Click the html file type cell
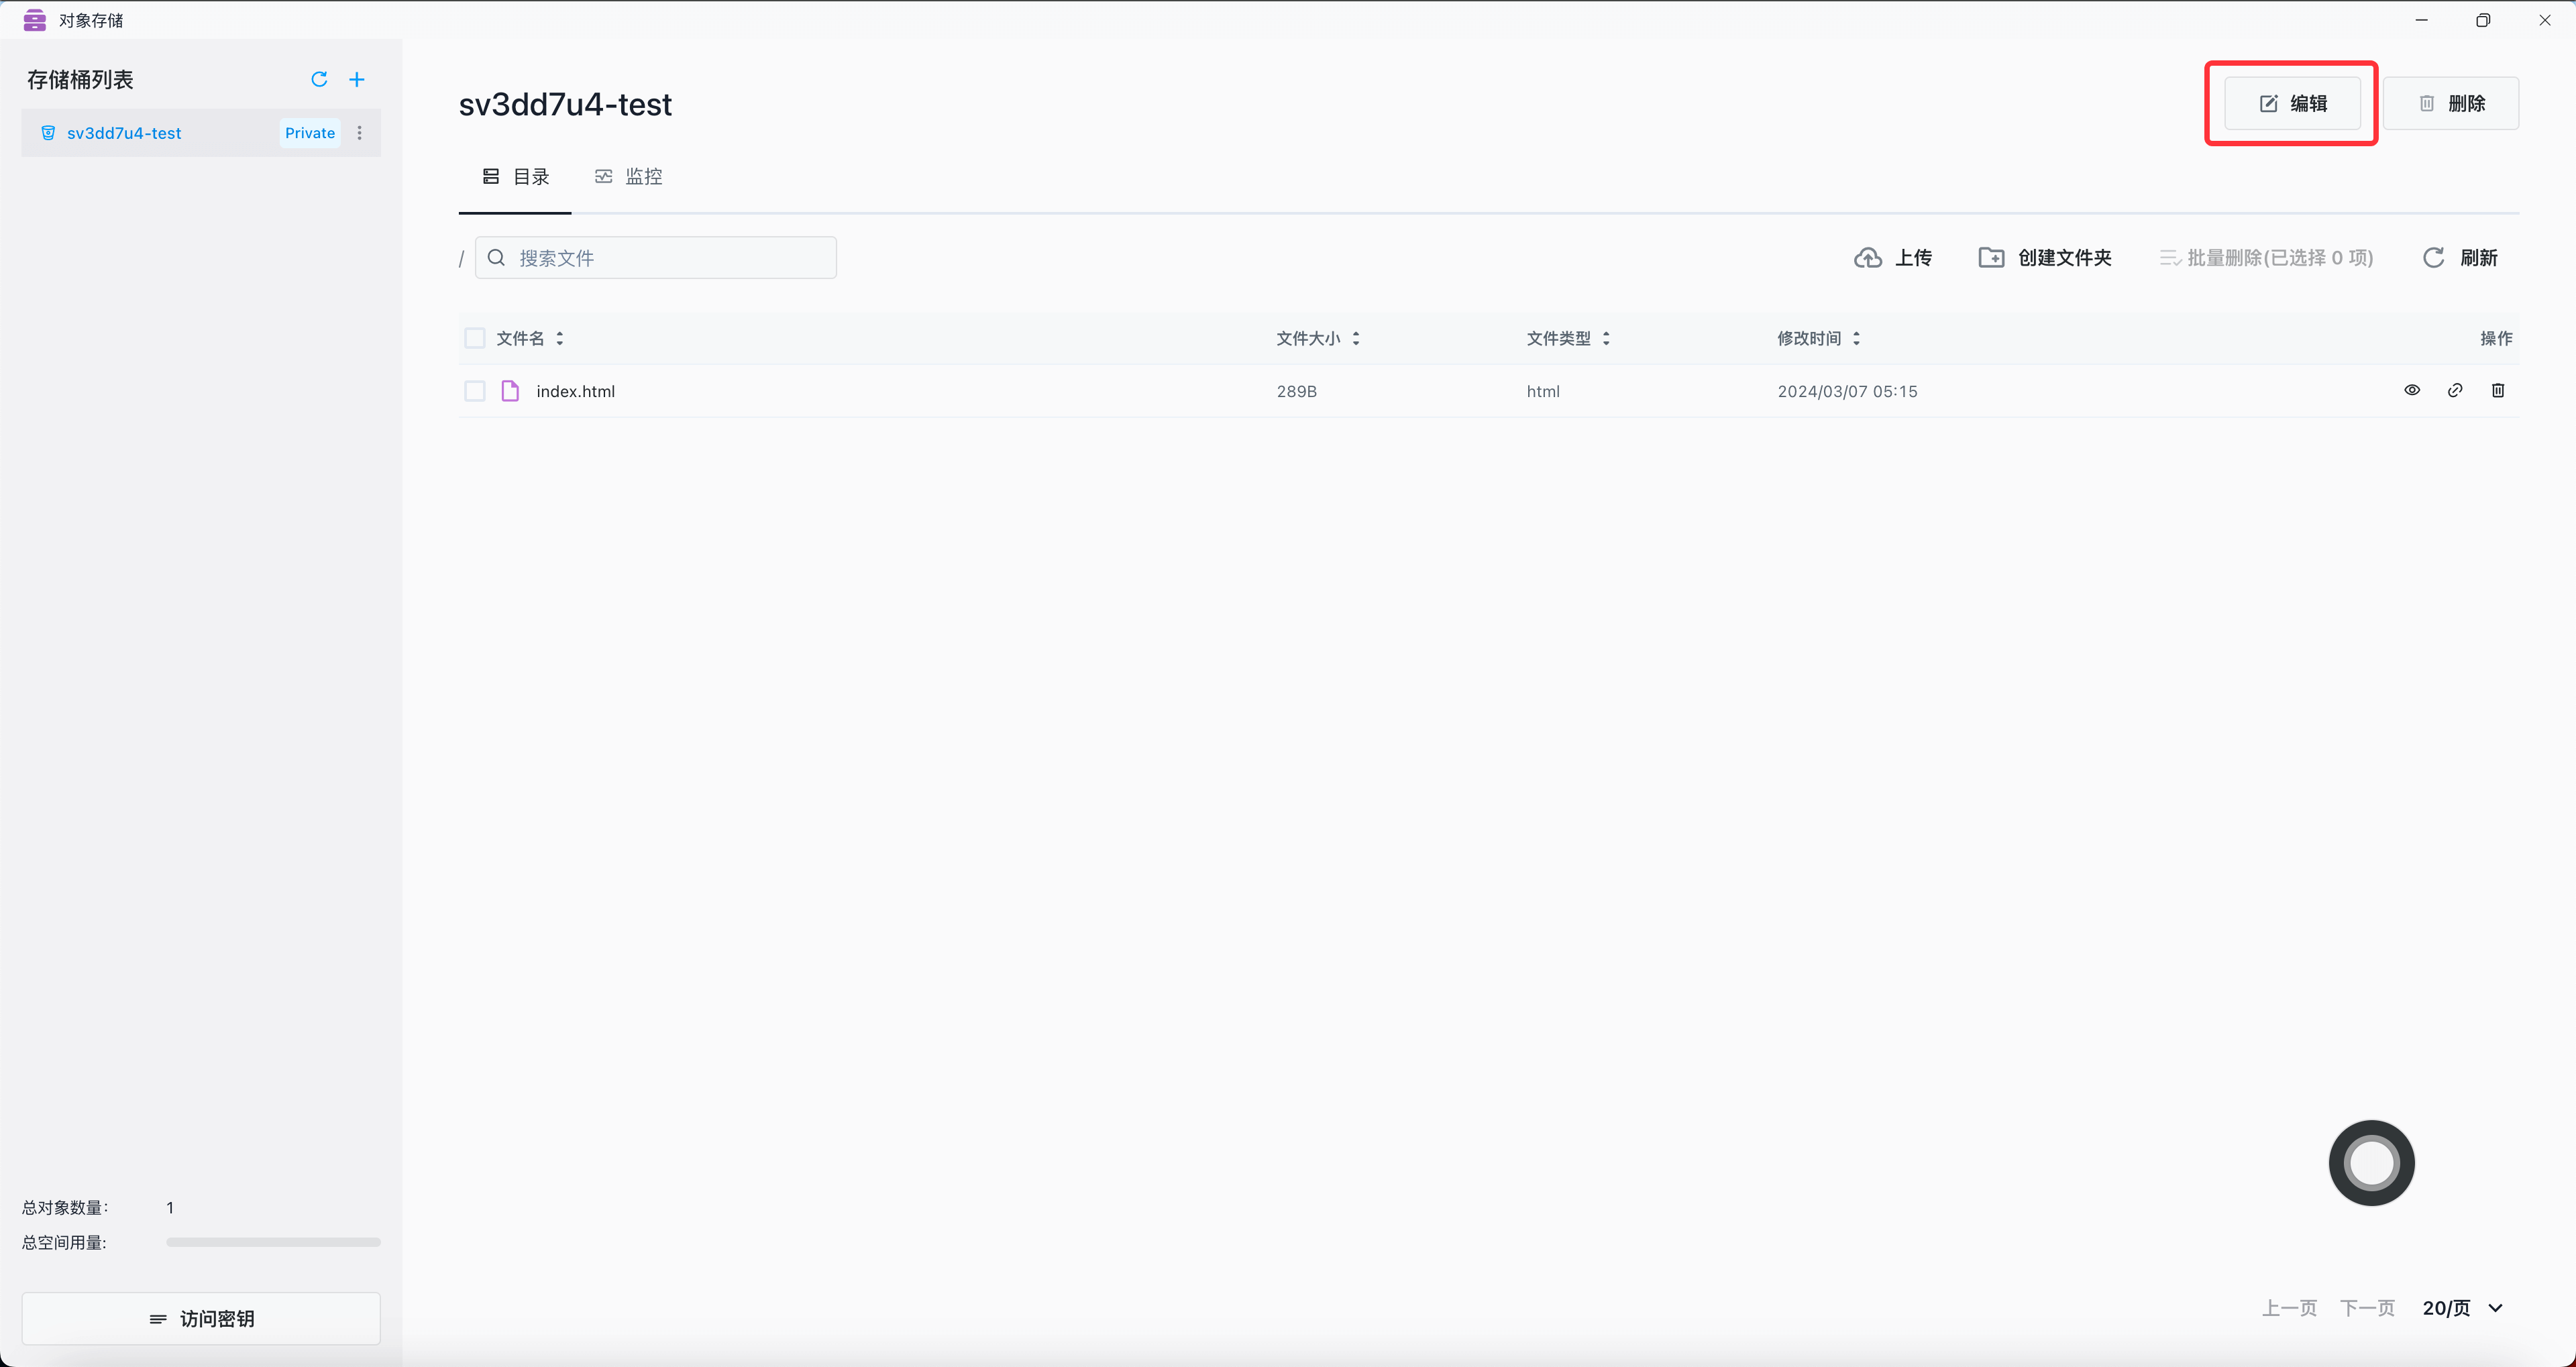Image resolution: width=2576 pixels, height=1367 pixels. [x=1543, y=391]
